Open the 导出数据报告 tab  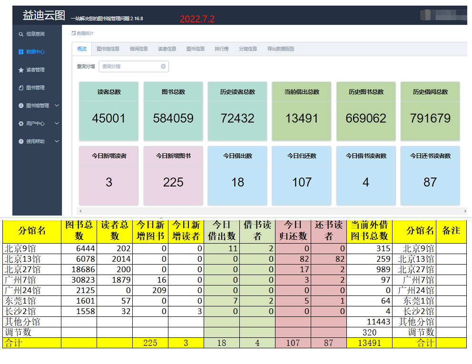click(x=281, y=49)
